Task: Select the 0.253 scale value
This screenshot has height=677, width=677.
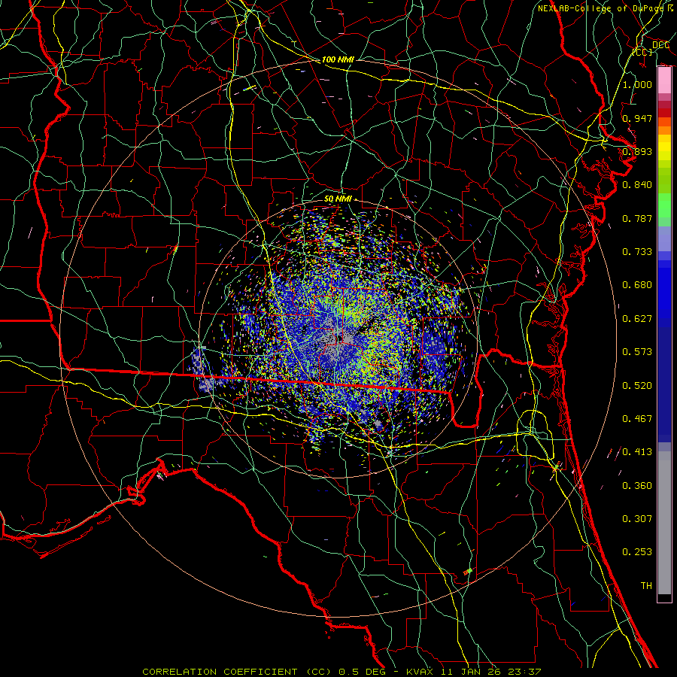Action: point(637,552)
